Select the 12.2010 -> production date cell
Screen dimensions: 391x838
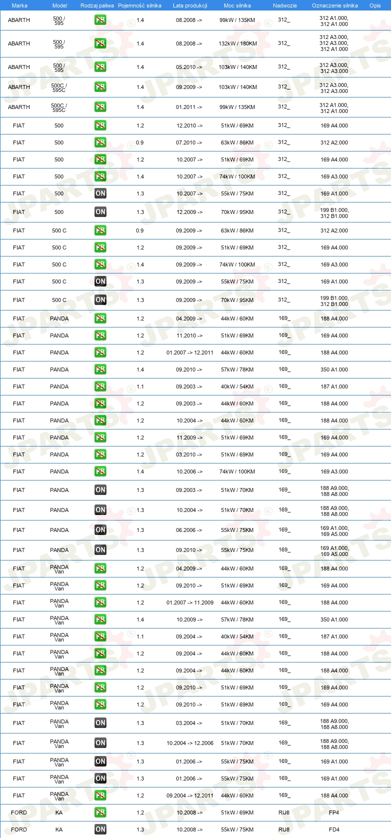tap(189, 125)
